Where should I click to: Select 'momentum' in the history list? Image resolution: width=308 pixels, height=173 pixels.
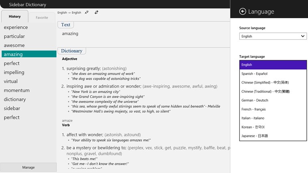(17, 90)
